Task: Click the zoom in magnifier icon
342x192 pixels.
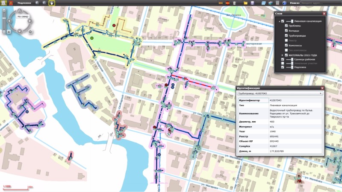Action: point(36,3)
